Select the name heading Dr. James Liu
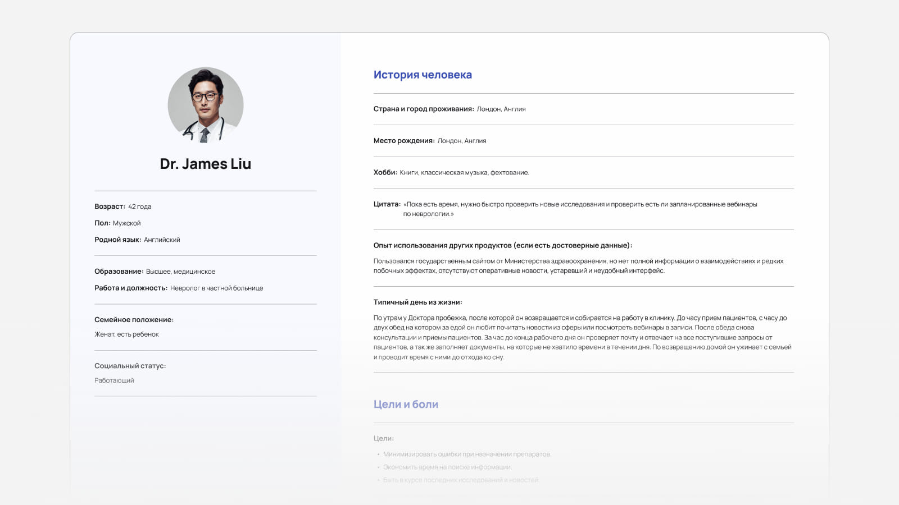899x505 pixels. [x=206, y=164]
